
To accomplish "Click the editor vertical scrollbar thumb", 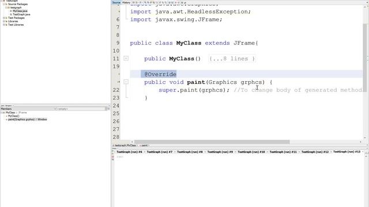I will [x=364, y=57].
